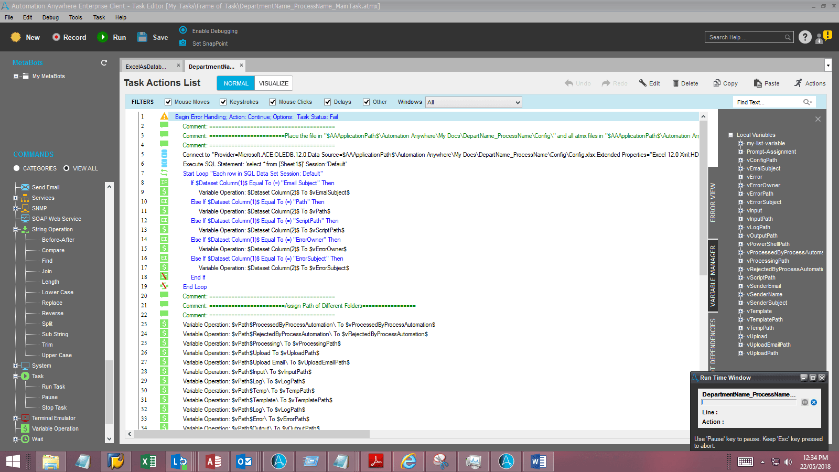Enable Debugging mode
Screen dimensions: 839x472
click(x=209, y=31)
